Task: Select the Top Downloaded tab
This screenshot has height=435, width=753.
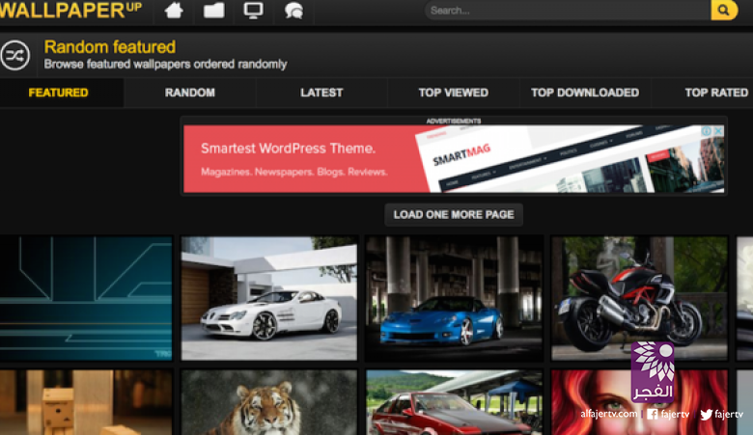Action: click(x=584, y=93)
